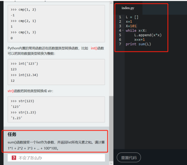Click the red question mark help icon
The image size is (187, 165).
(14, 158)
